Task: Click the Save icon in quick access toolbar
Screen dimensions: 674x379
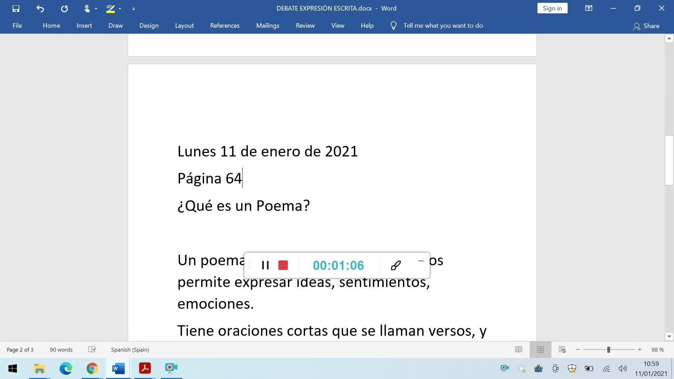Action: 16,8
